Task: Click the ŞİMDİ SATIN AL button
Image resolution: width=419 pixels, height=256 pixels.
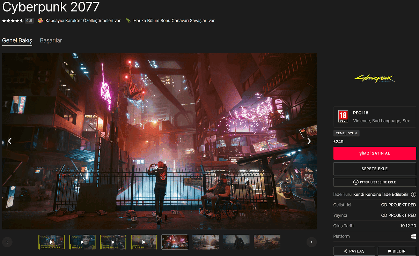Action: (375, 153)
